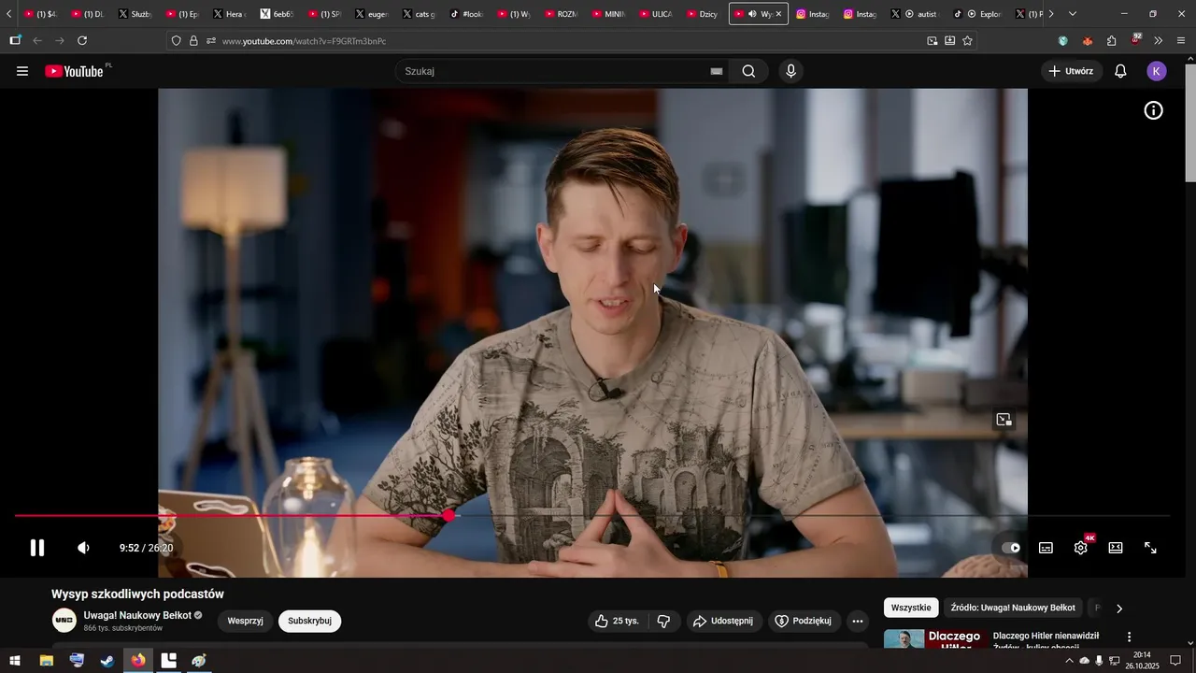1196x673 pixels.
Task: Switch to the Hera tab
Action: click(229, 14)
